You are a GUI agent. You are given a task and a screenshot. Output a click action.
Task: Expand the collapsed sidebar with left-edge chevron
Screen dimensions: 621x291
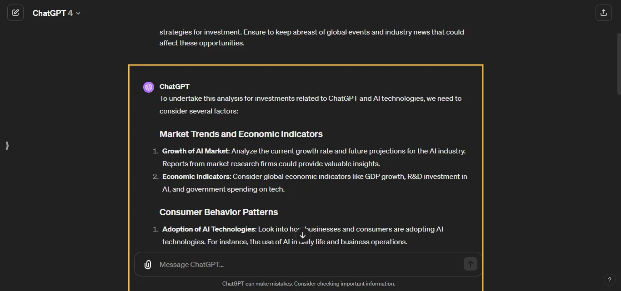click(x=7, y=146)
